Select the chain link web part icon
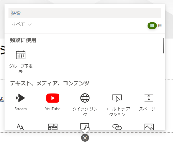Viewport: 173px width, 147px height. pos(117,127)
